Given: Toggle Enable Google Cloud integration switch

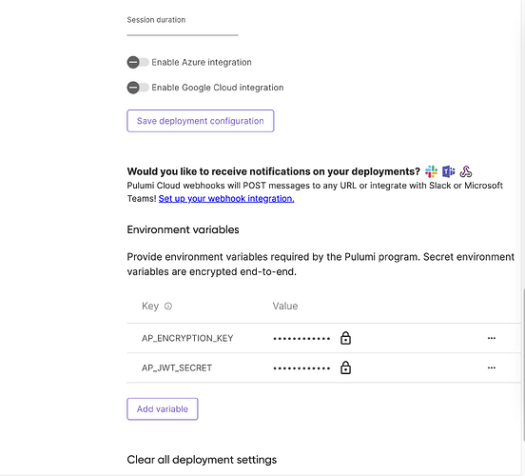Looking at the screenshot, I should (x=138, y=88).
